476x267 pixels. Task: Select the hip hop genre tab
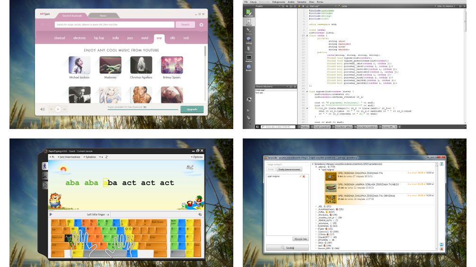pyautogui.click(x=99, y=38)
